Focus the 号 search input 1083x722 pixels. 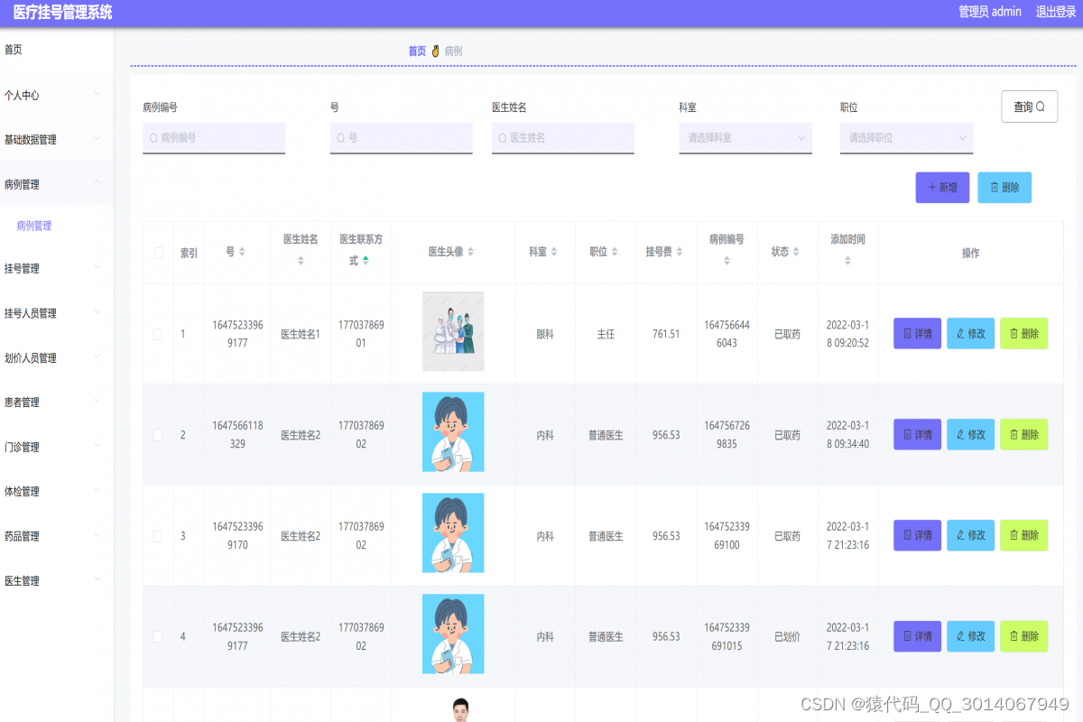401,138
